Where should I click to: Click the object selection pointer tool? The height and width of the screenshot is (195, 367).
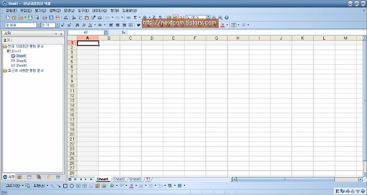tap(28, 186)
